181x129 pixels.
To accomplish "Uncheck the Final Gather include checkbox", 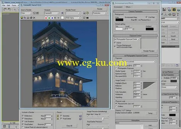I will click(x=23, y=124).
